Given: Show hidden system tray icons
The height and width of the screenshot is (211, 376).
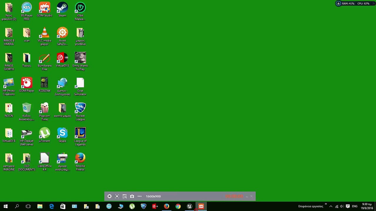Looking at the screenshot, I should click(331, 206).
